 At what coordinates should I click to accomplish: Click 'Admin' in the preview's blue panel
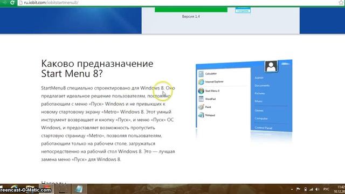[259, 78]
